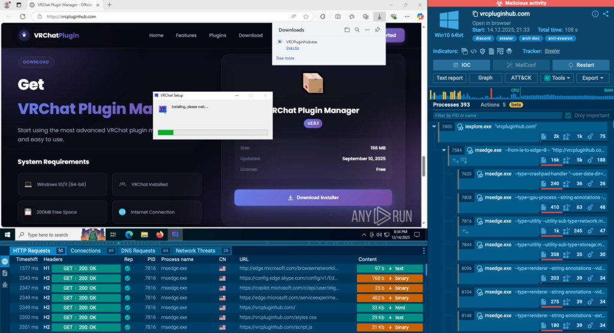Click the browser refresh button
This screenshot has height=333, width=614.
pyautogui.click(x=23, y=16)
